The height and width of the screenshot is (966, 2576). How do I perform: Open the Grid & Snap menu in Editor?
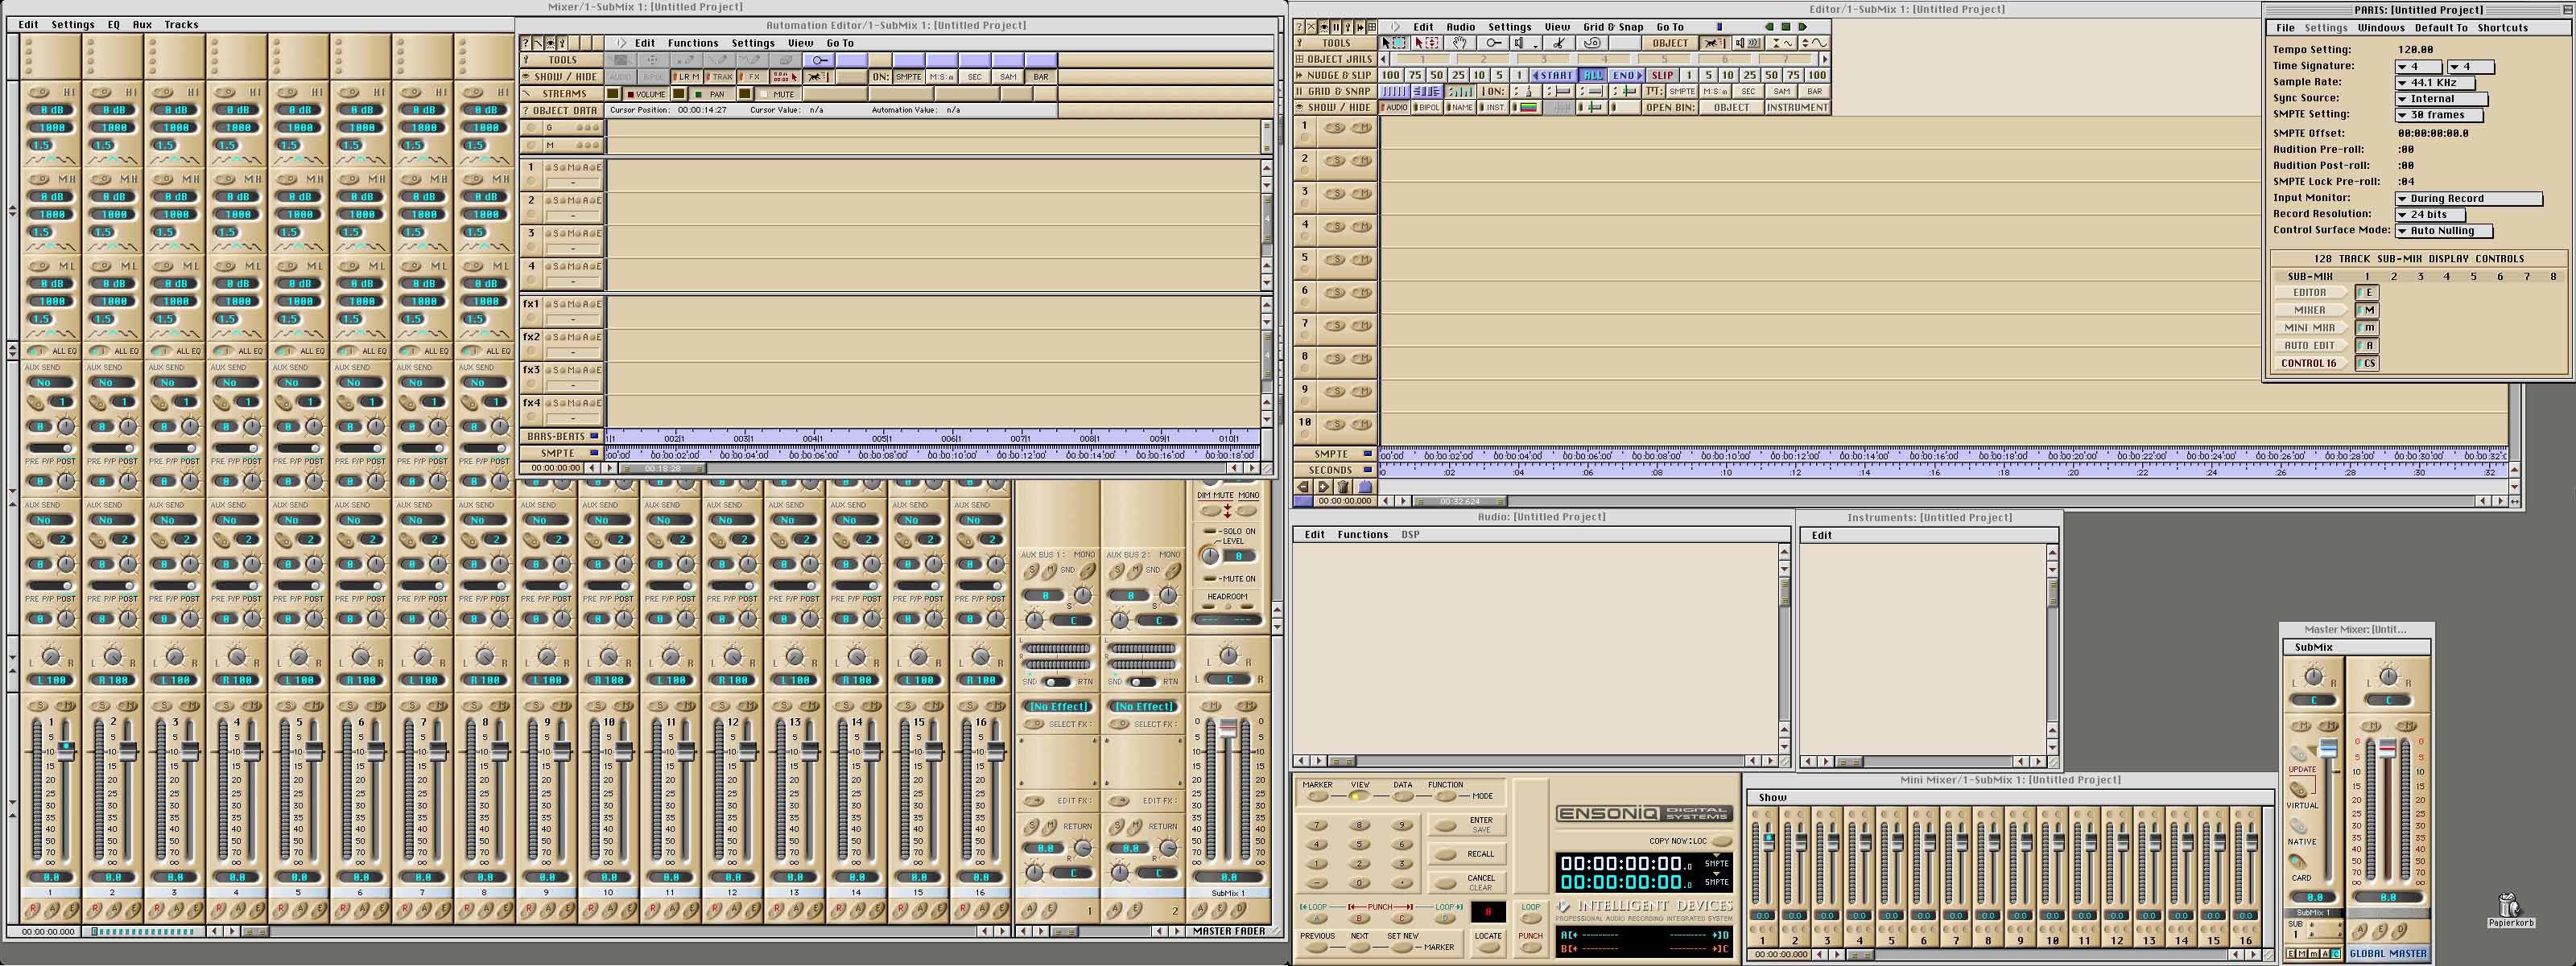pyautogui.click(x=1613, y=27)
